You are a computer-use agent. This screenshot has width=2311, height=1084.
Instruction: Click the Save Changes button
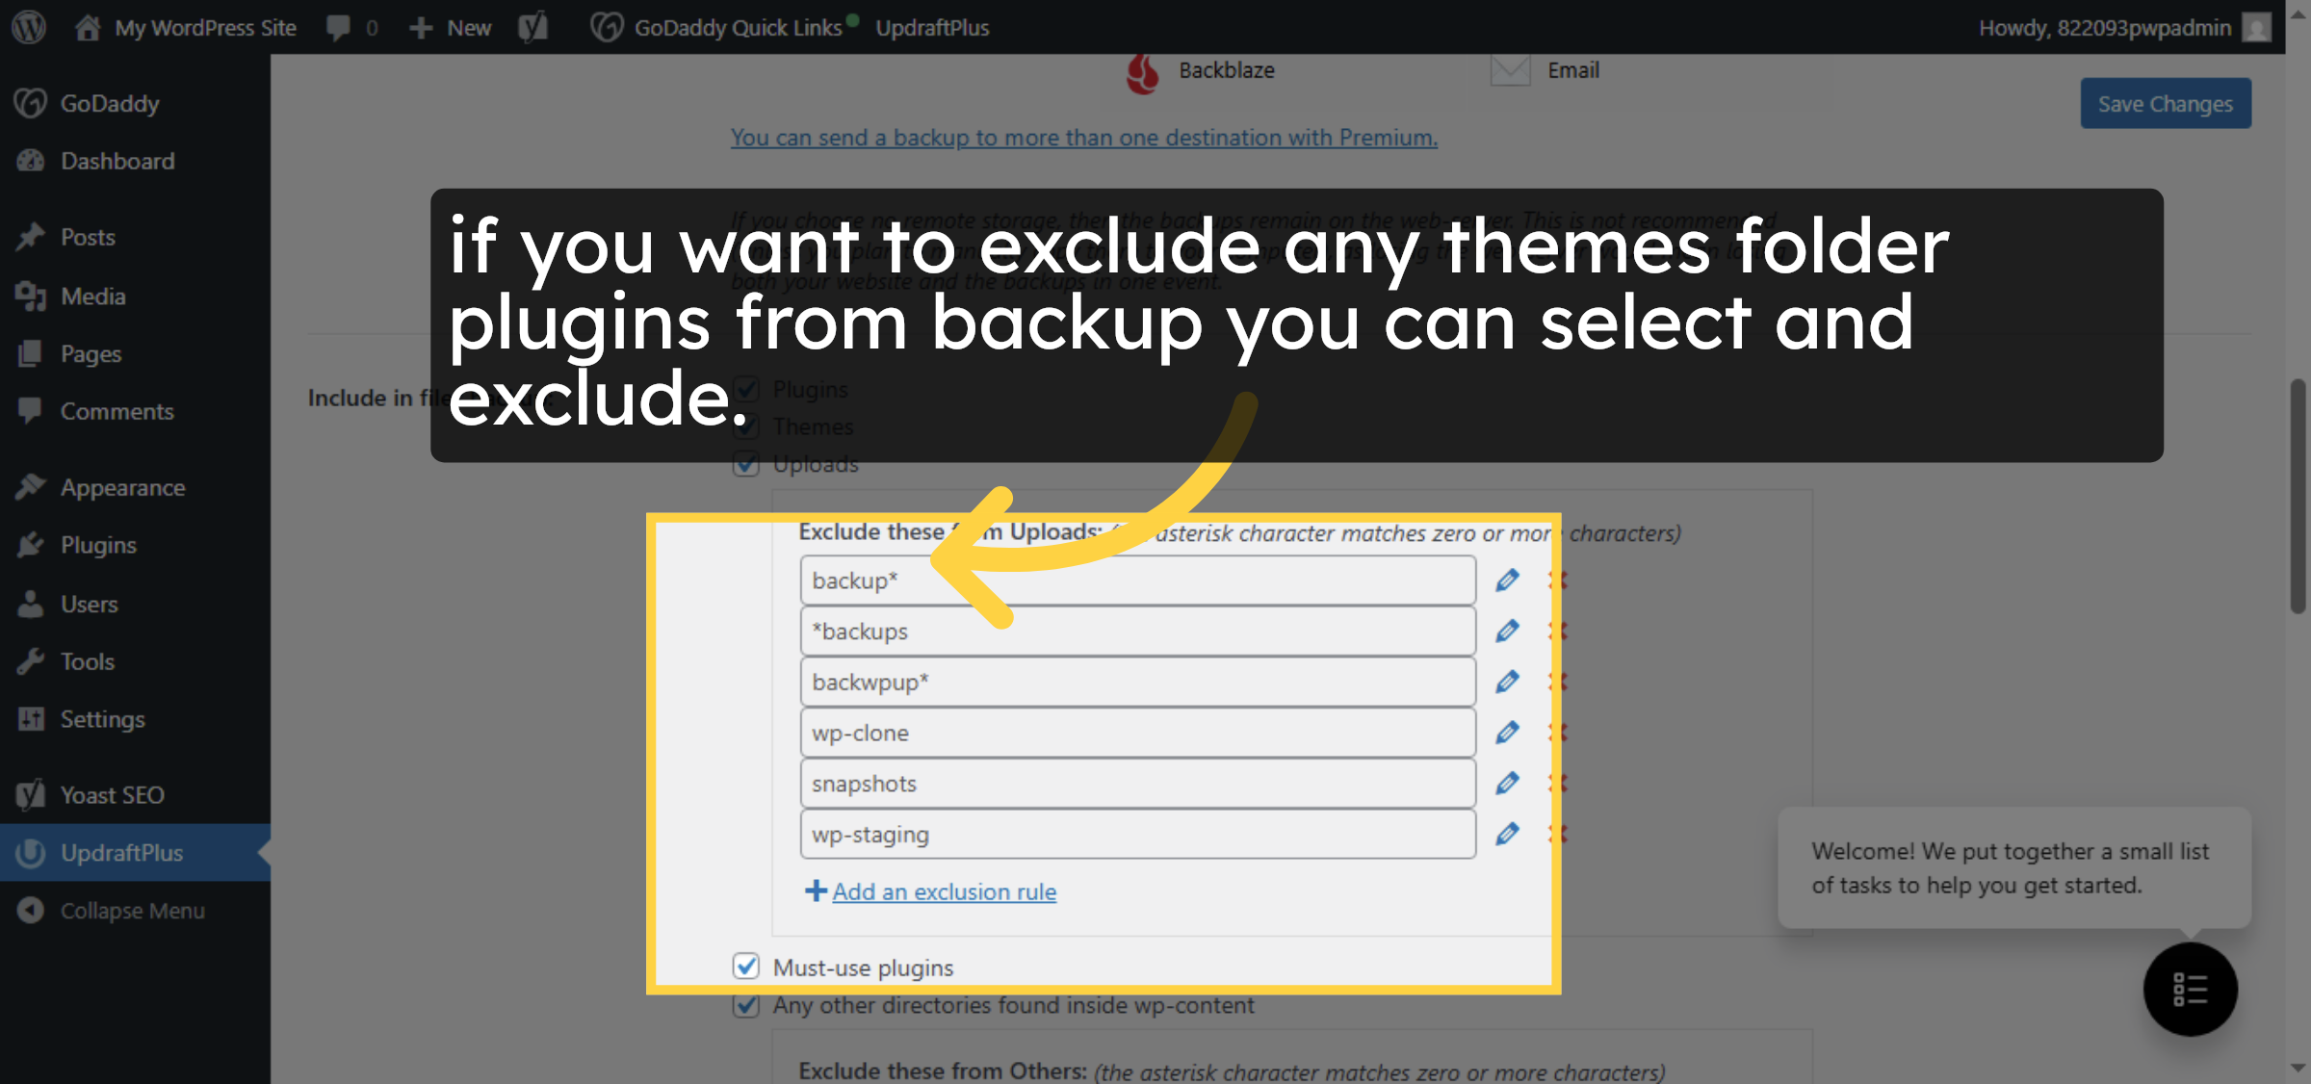(x=2165, y=103)
